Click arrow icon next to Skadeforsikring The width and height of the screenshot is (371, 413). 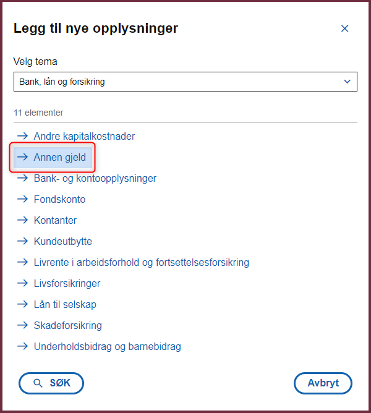click(x=23, y=325)
